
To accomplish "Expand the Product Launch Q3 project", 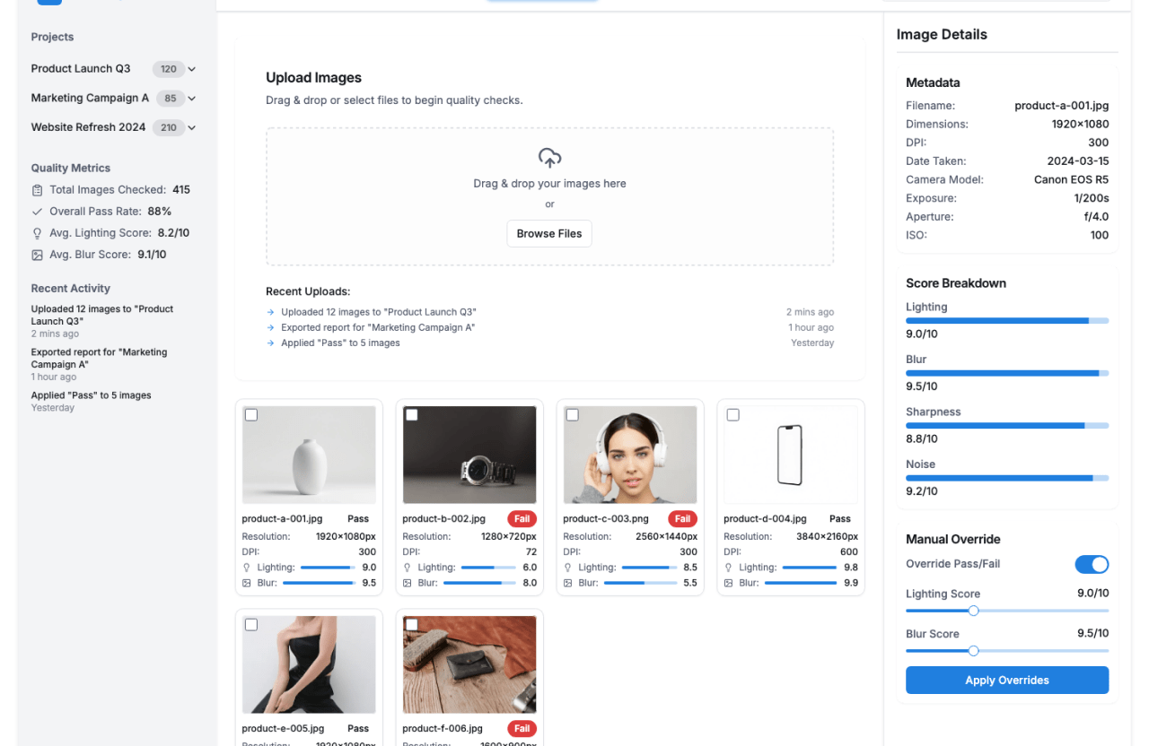I will click(192, 69).
